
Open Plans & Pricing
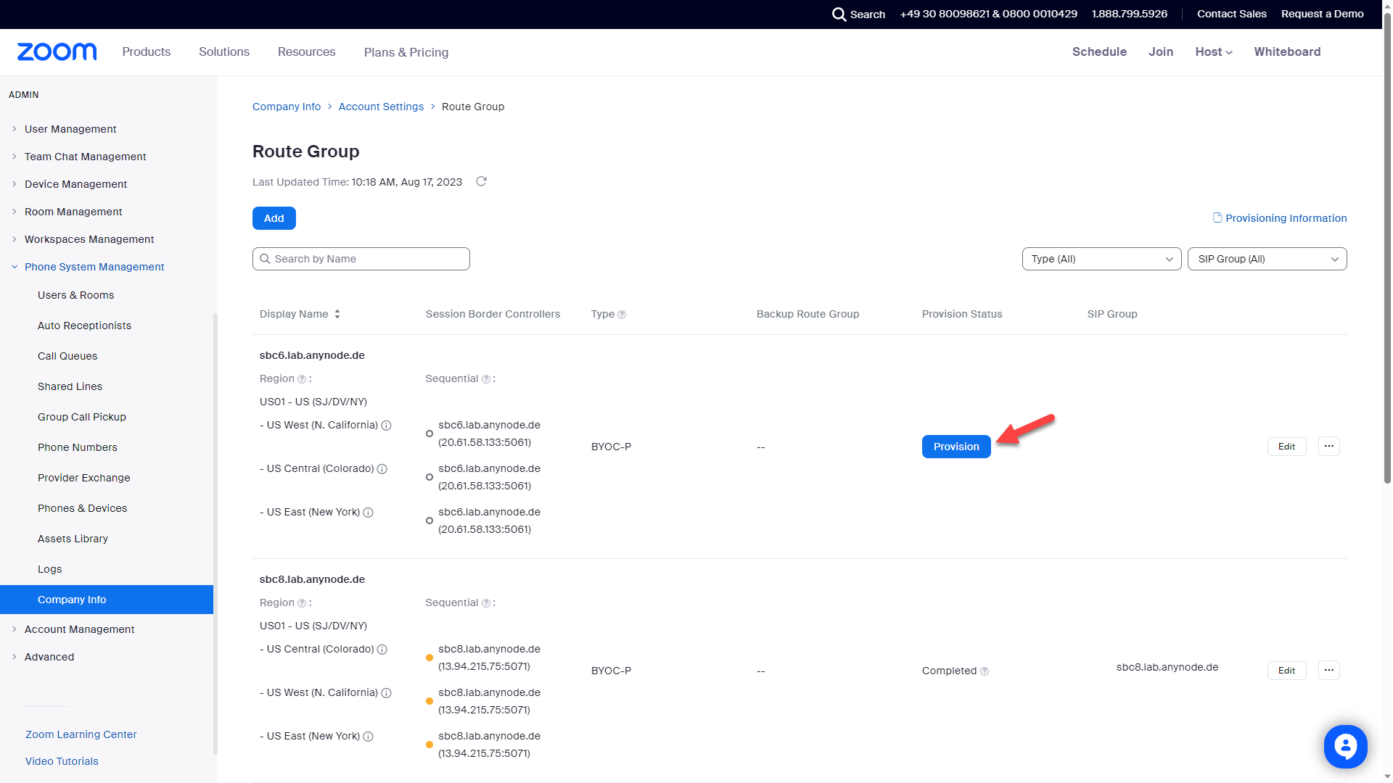point(406,52)
